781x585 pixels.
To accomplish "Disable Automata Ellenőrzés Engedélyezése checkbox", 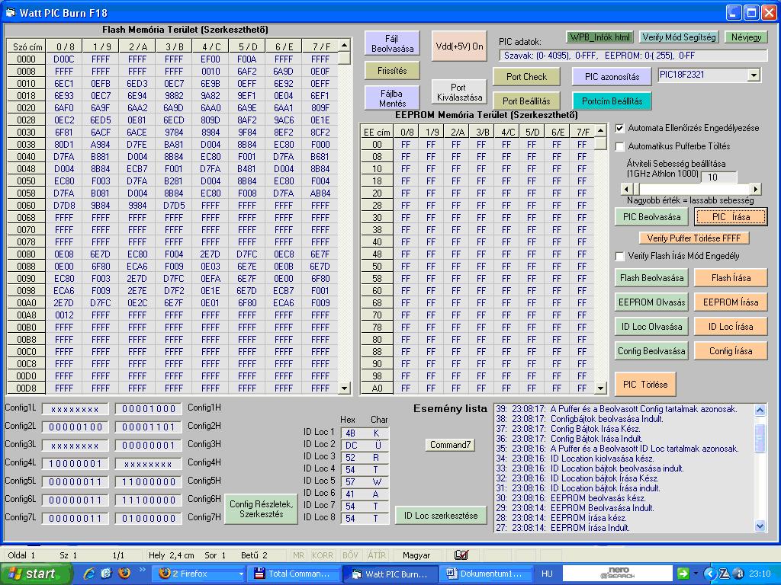I will tap(620, 128).
